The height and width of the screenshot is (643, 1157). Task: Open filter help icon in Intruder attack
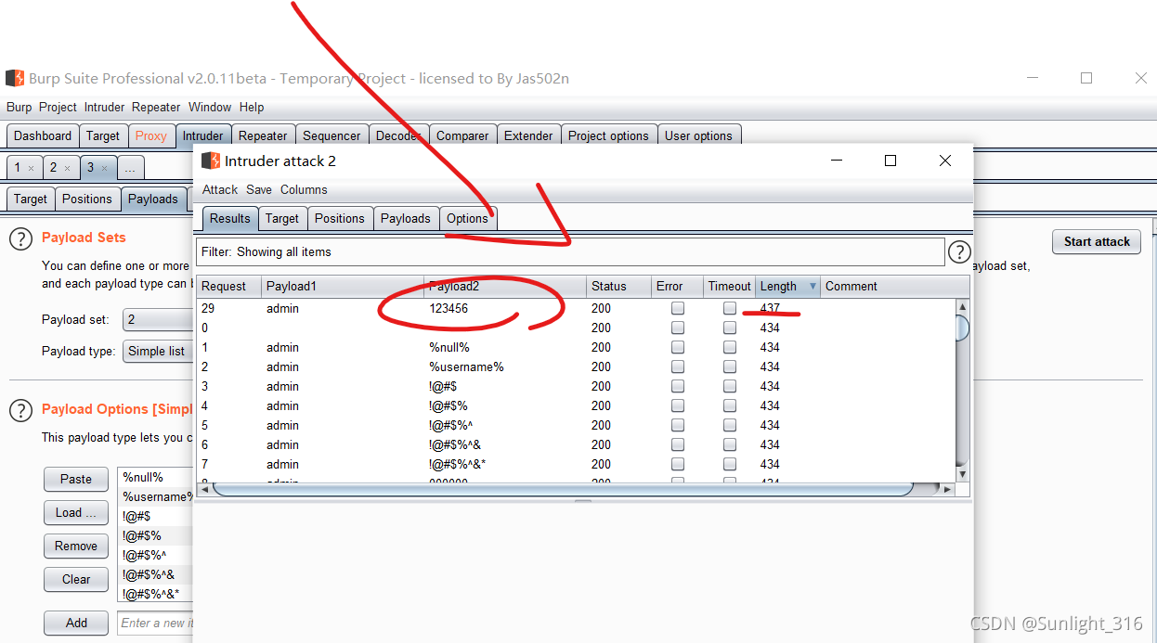(959, 251)
